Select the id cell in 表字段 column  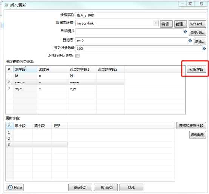25,76
